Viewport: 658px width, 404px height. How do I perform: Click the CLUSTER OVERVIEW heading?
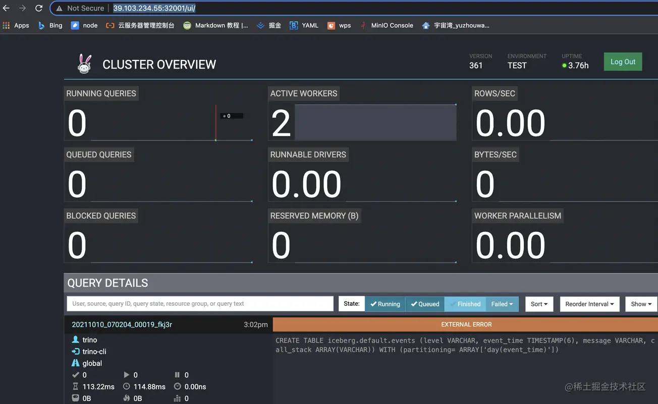tap(159, 64)
